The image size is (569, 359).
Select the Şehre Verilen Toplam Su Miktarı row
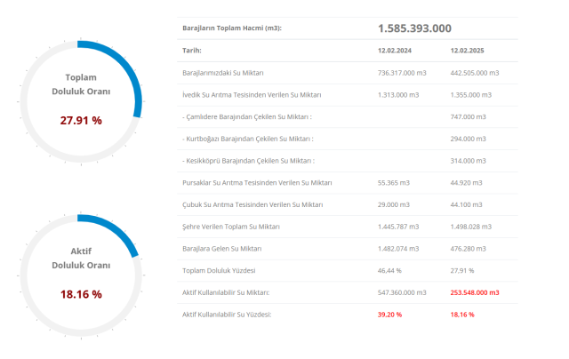pyautogui.click(x=234, y=227)
